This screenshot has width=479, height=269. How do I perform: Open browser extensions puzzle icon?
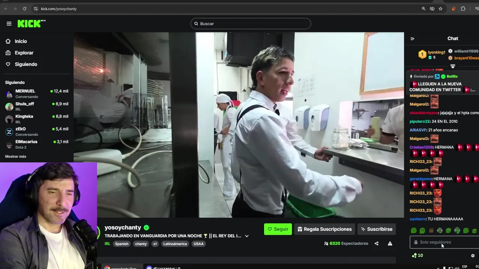[463, 9]
